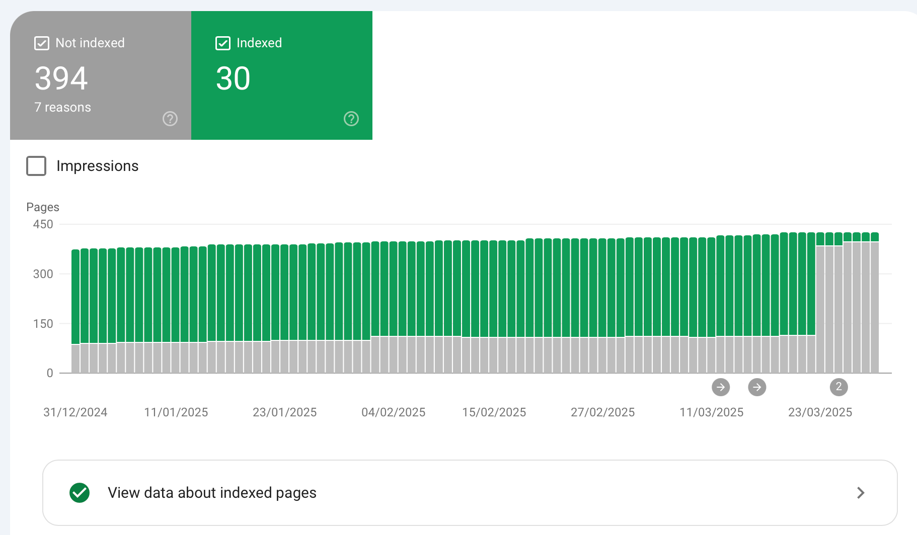Screen dimensions: 917x535
Task: Click the 450 y-axis label
Action: click(x=43, y=224)
